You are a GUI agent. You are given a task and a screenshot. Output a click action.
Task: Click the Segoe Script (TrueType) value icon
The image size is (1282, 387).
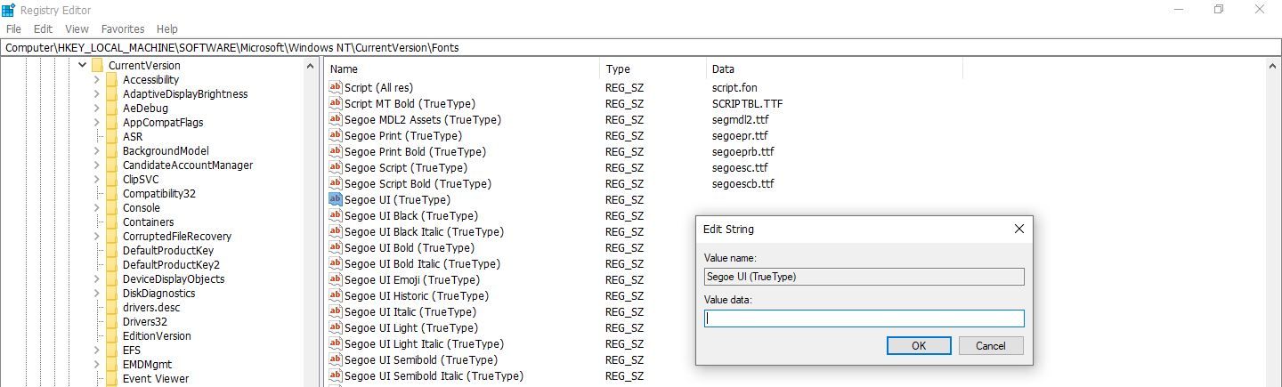336,167
